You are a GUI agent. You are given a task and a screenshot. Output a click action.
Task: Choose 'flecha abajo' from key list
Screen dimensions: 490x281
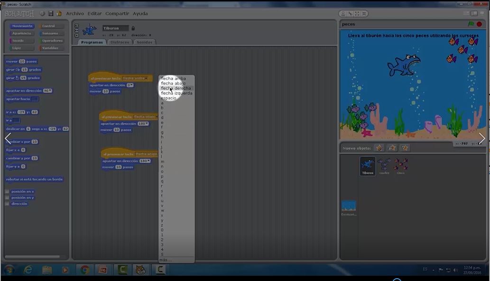tap(173, 83)
